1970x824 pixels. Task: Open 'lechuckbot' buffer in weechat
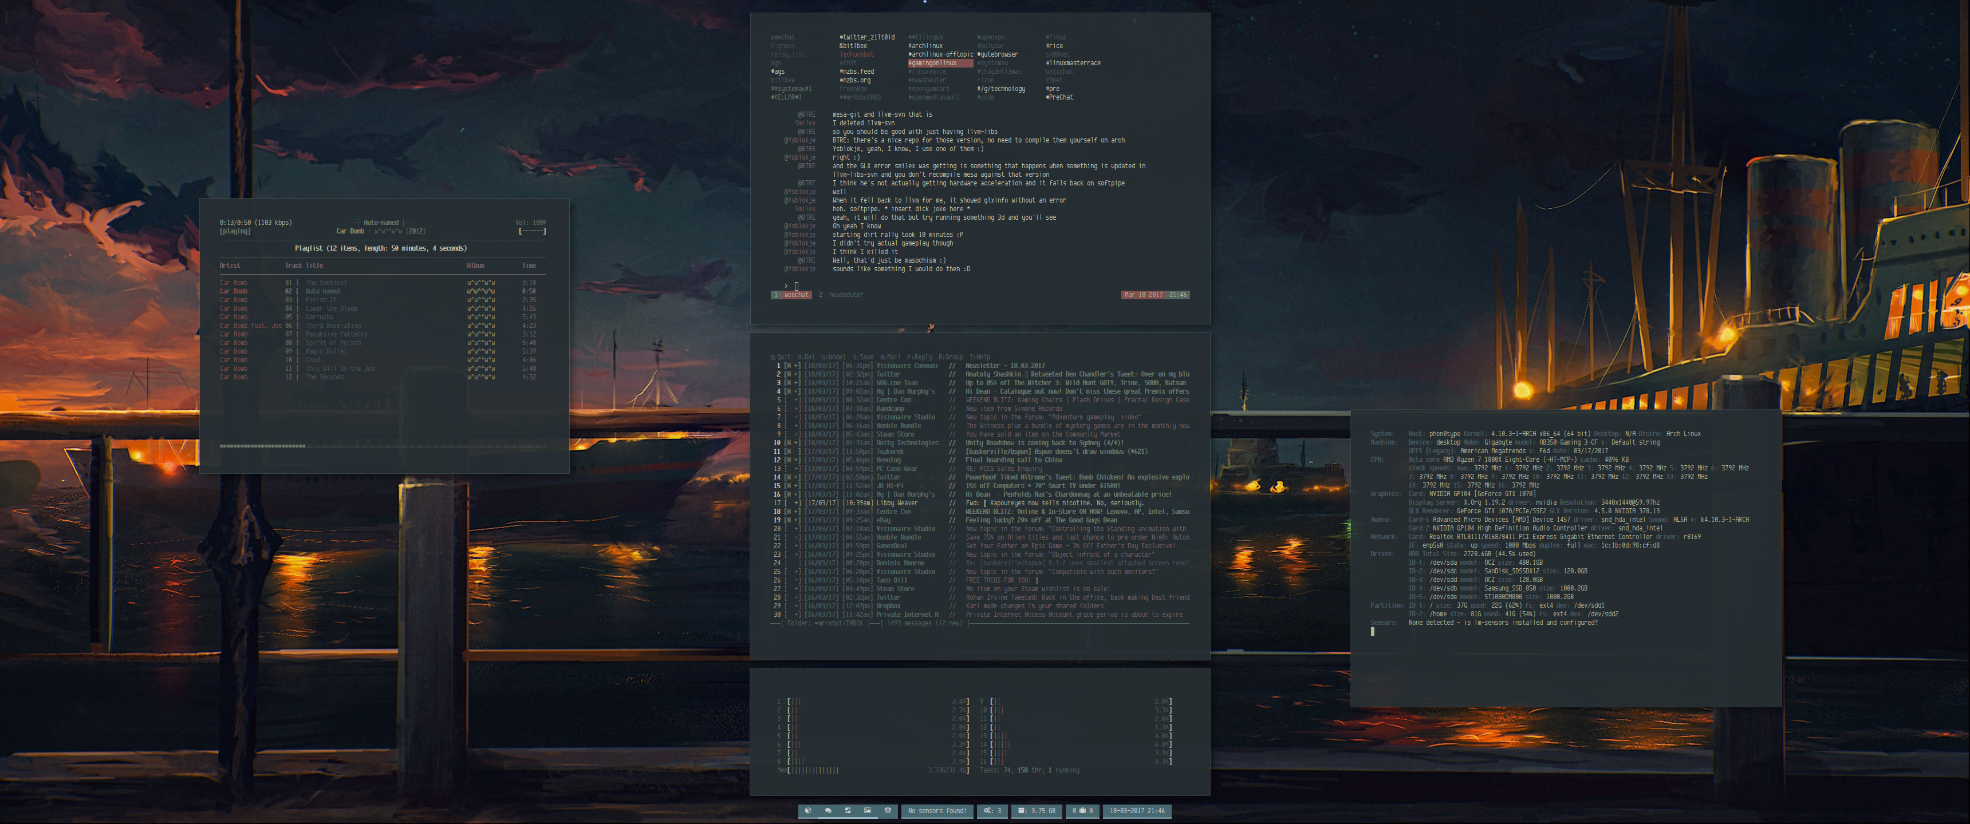[x=857, y=54]
